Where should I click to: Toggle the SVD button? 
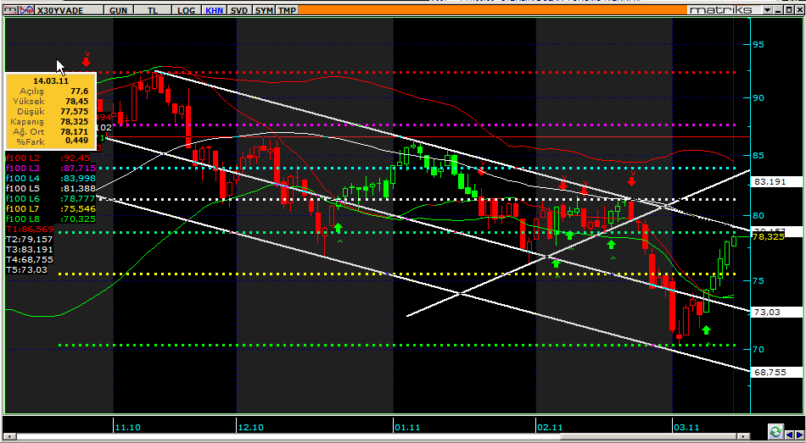[240, 10]
